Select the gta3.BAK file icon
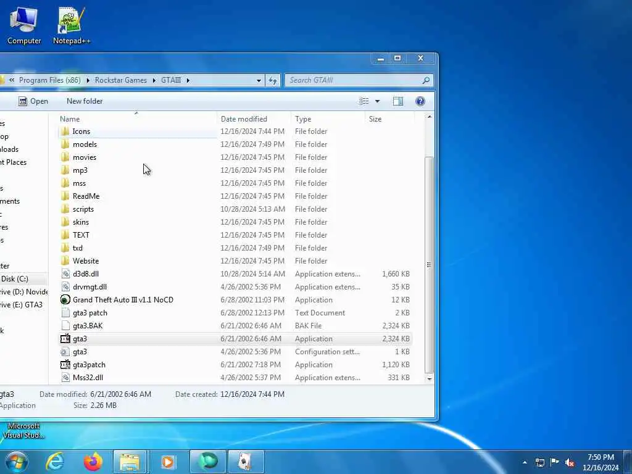 [x=65, y=326]
